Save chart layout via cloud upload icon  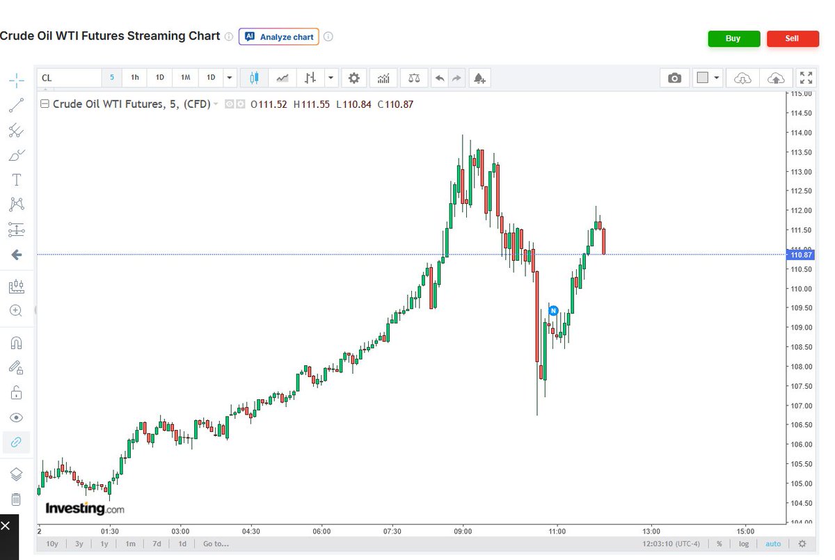pyautogui.click(x=776, y=78)
